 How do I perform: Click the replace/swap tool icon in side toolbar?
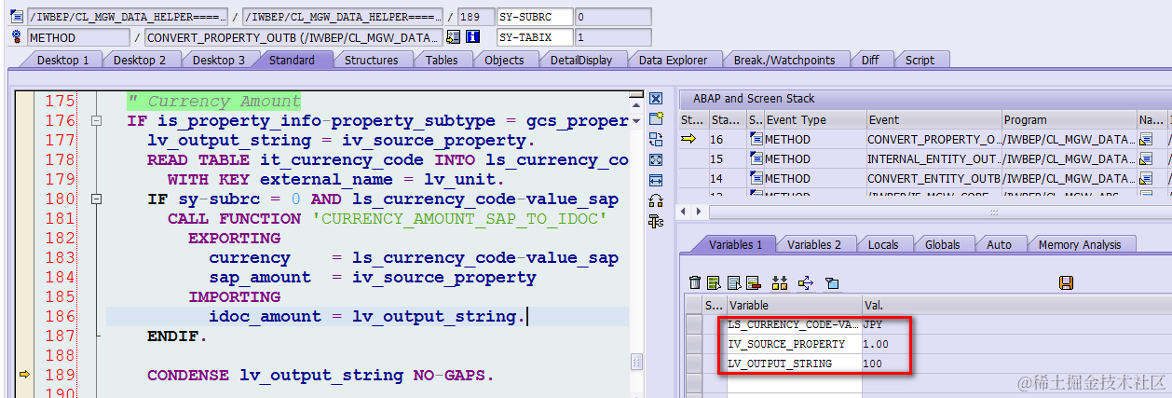point(655,140)
